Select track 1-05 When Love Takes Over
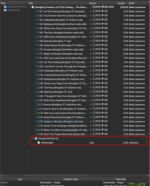Image resolution: width=150 pixels, height=186 pixels. 63,28
